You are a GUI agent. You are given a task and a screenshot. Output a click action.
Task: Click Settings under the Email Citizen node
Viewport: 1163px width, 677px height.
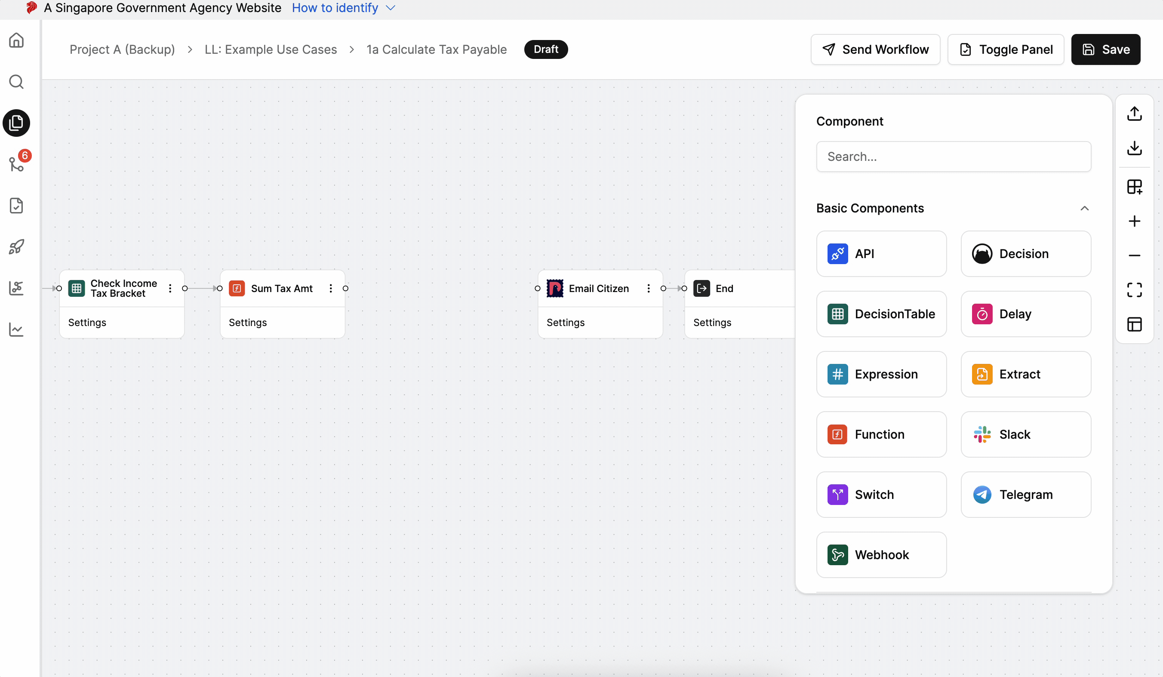tap(565, 323)
